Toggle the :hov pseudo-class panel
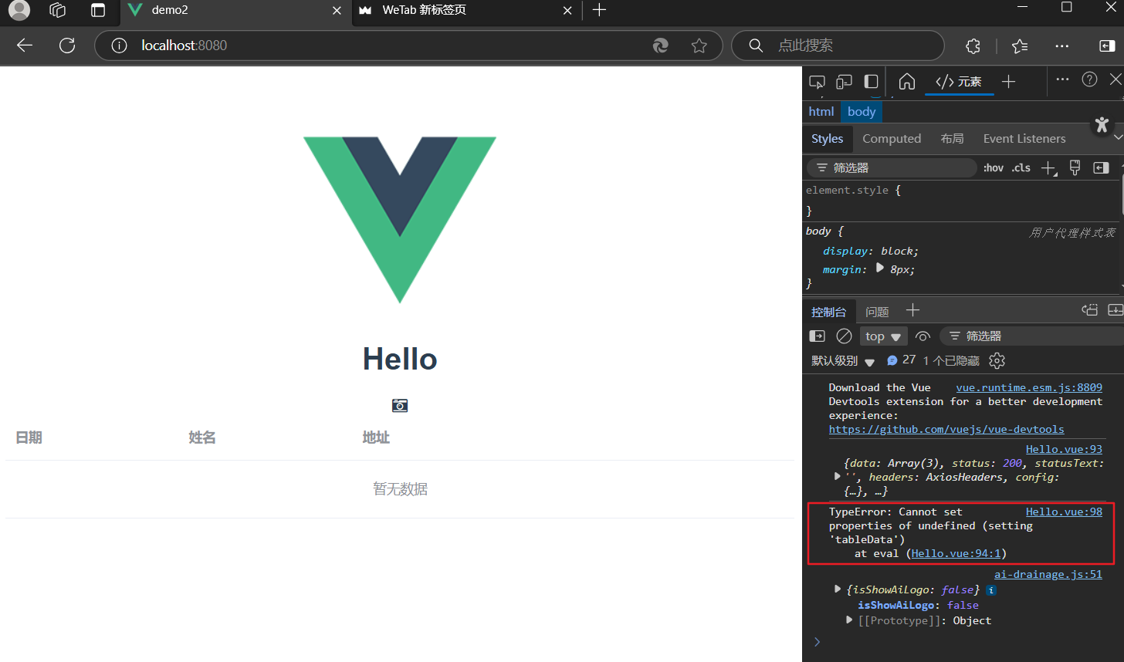The width and height of the screenshot is (1124, 662). pyautogui.click(x=993, y=167)
